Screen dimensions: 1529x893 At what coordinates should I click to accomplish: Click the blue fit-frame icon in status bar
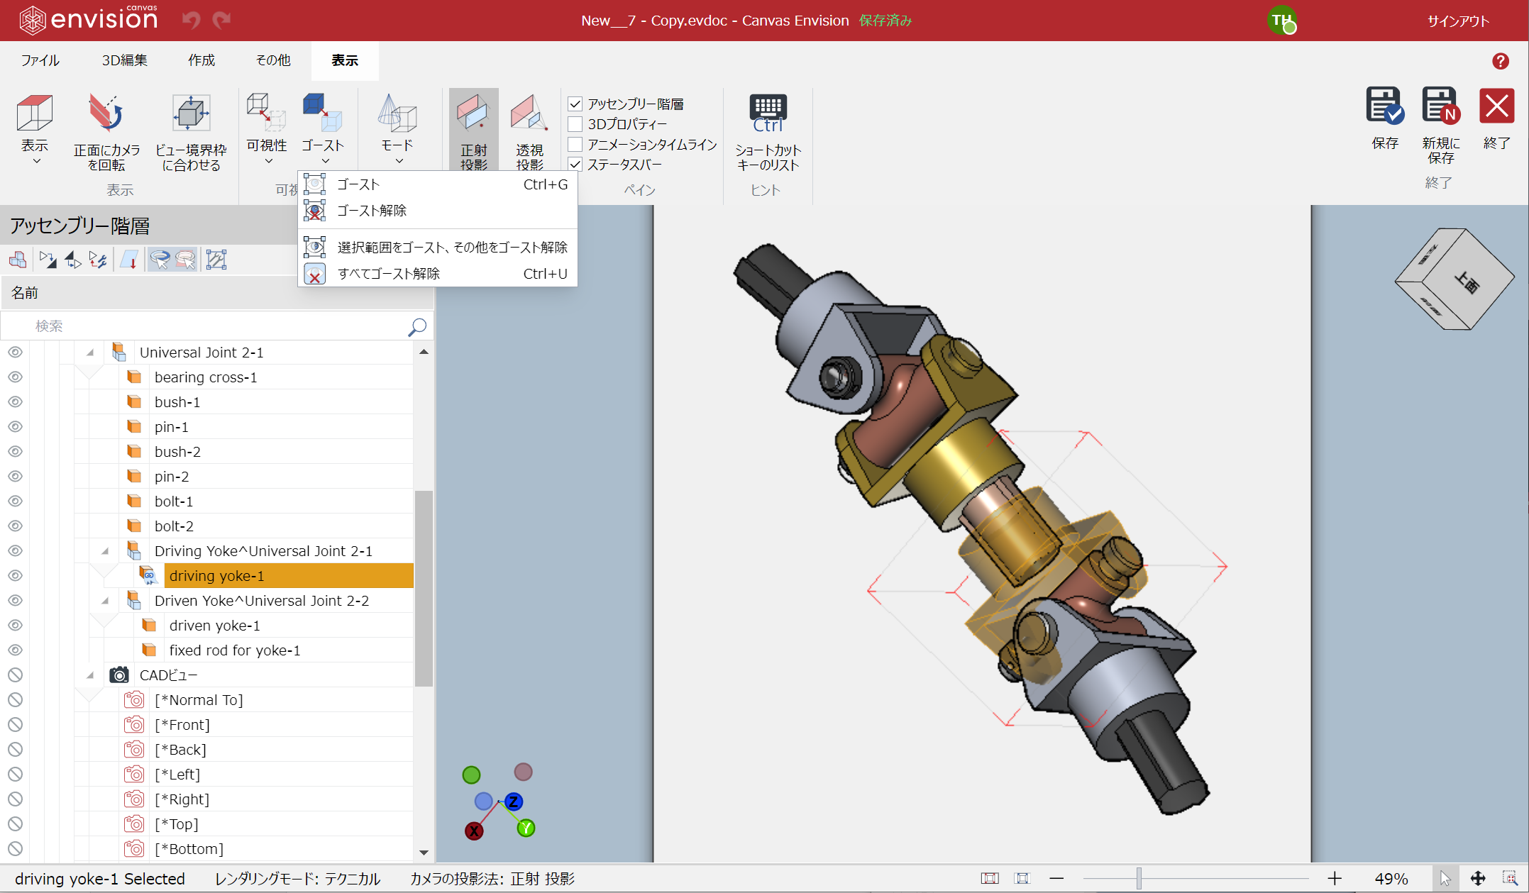1022,879
